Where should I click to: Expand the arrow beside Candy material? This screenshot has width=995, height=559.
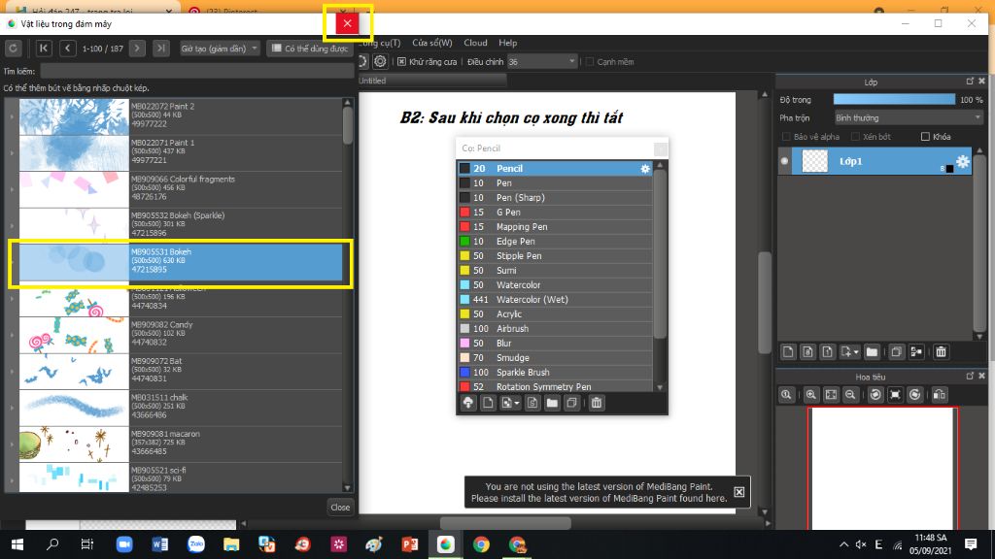(12, 335)
